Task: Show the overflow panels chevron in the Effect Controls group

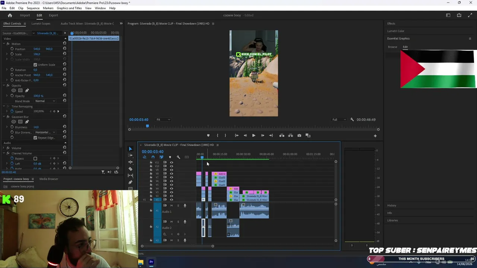Action: coord(121,23)
